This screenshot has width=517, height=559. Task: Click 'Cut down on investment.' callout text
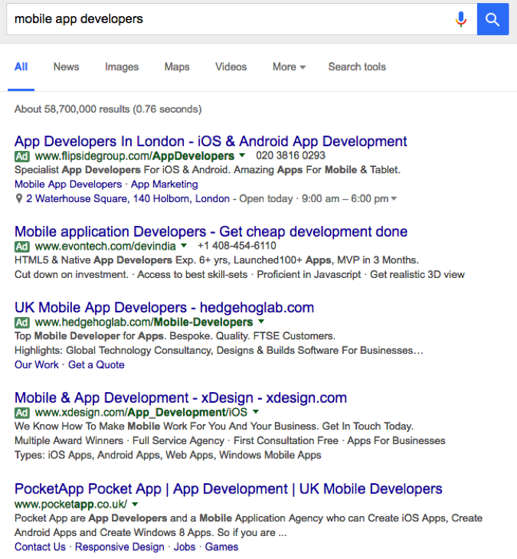tap(71, 274)
